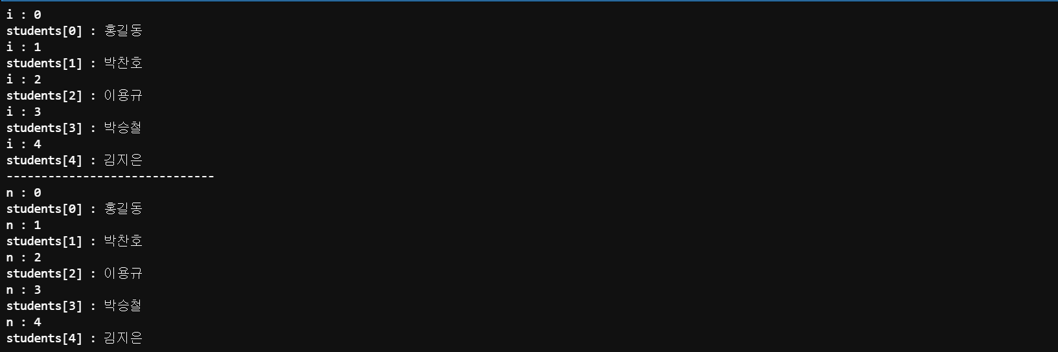Click the 'n : 1' output line
This screenshot has width=1058, height=352.
point(24,225)
